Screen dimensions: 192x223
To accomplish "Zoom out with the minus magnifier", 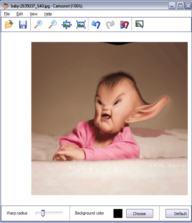I will [52, 24].
